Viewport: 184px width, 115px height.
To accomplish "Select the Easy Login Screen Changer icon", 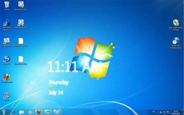I will 176,25.
